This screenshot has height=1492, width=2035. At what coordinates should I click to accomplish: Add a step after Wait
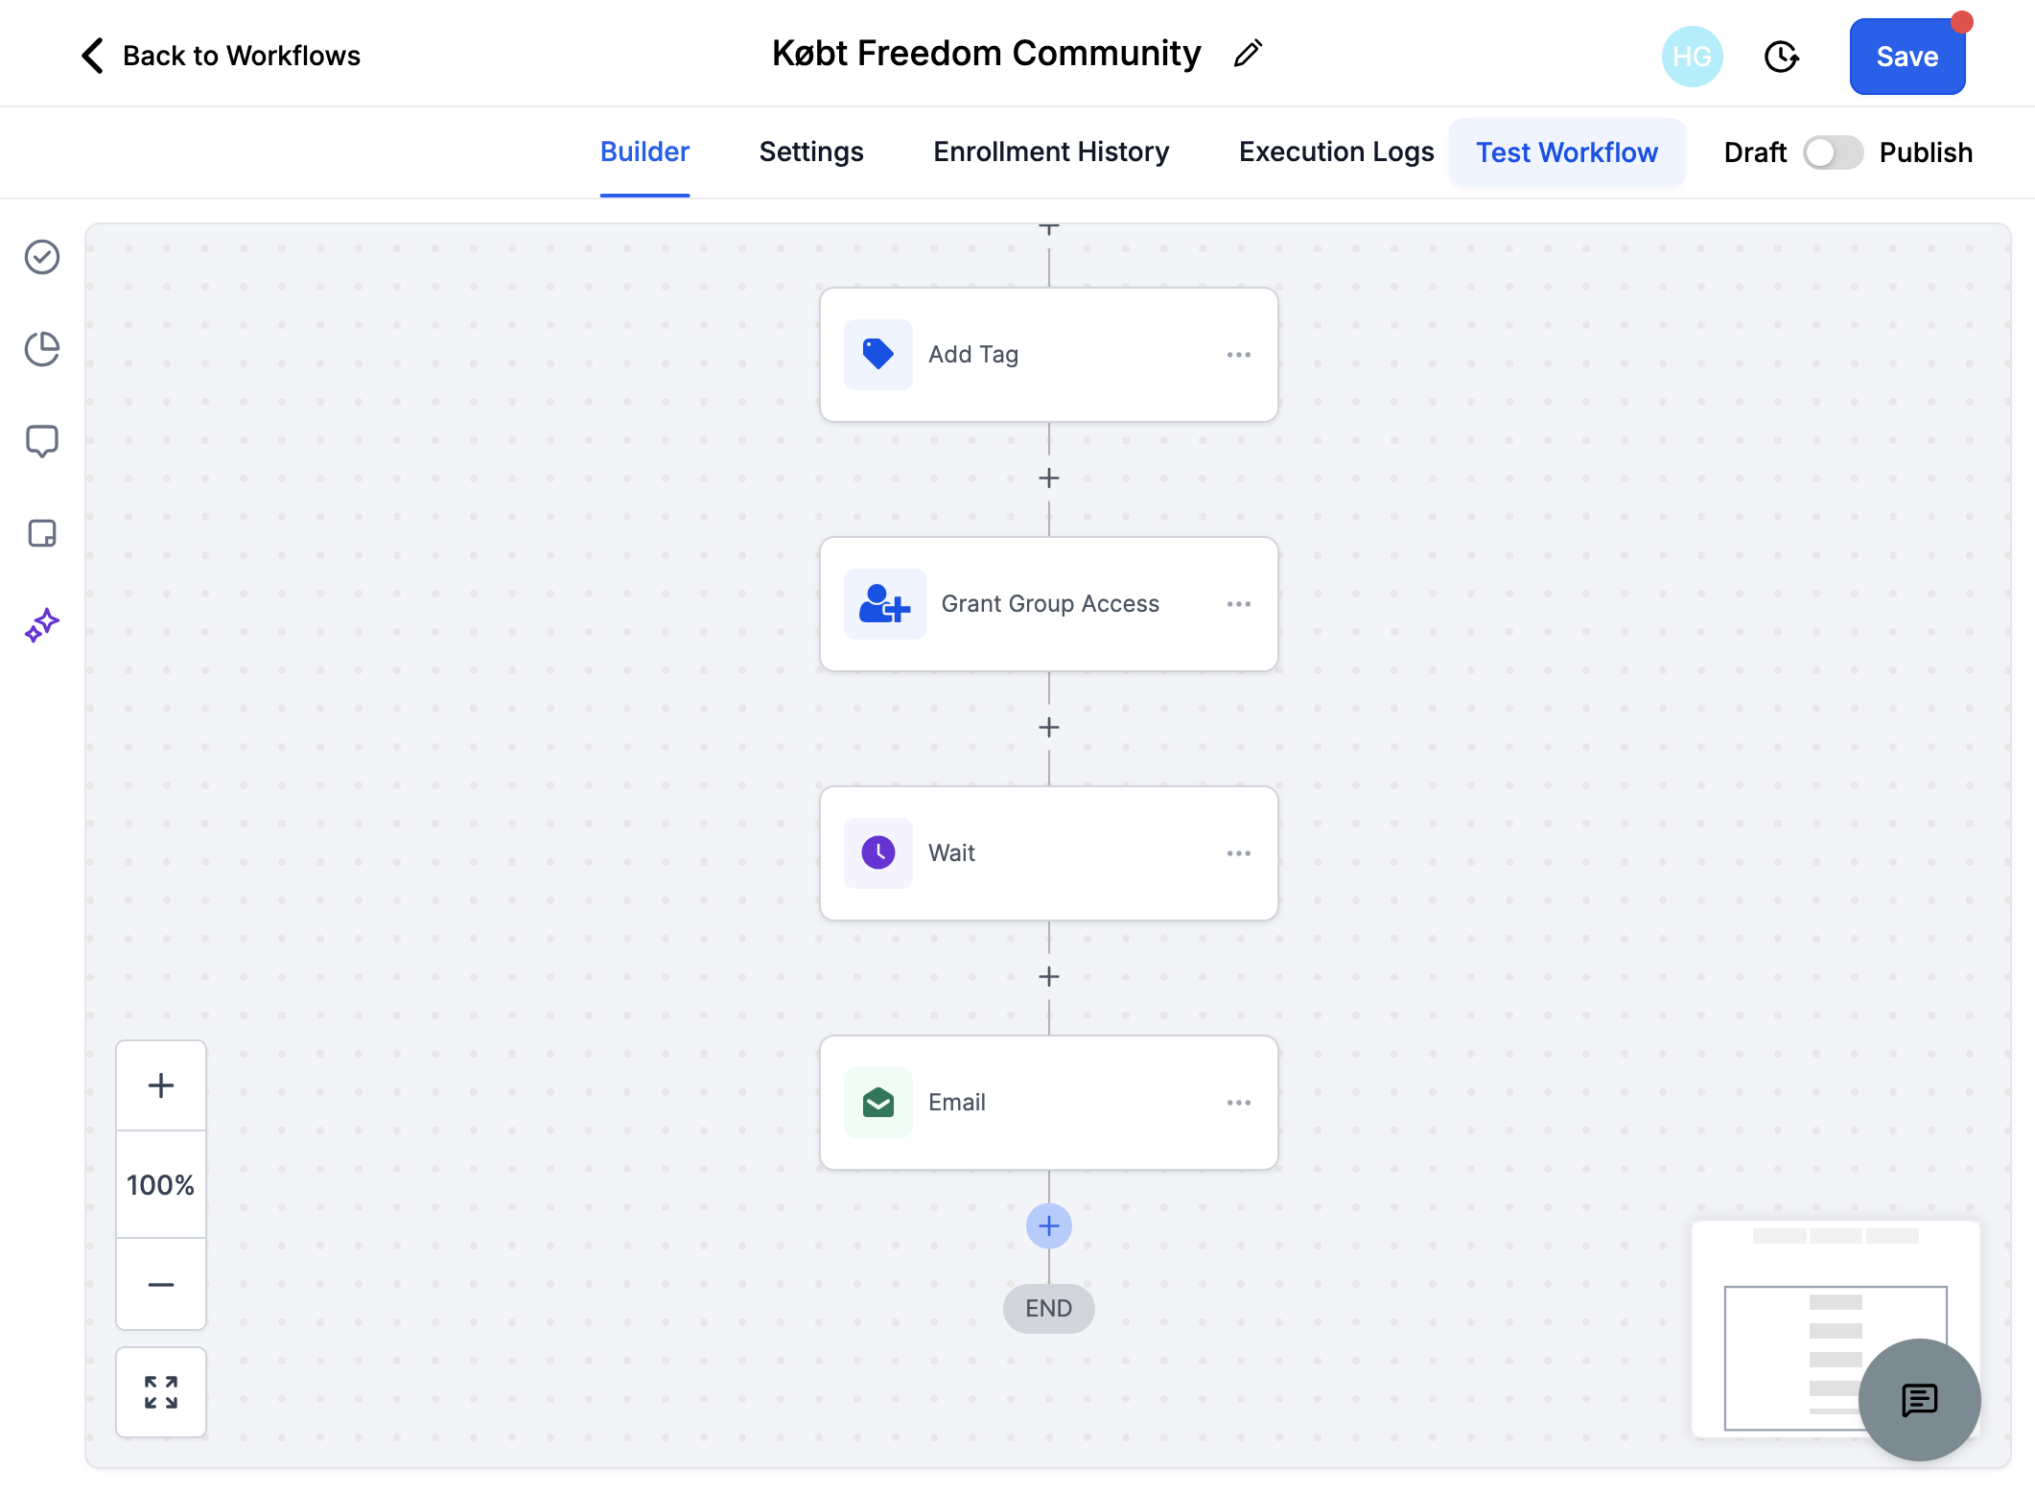click(1049, 976)
